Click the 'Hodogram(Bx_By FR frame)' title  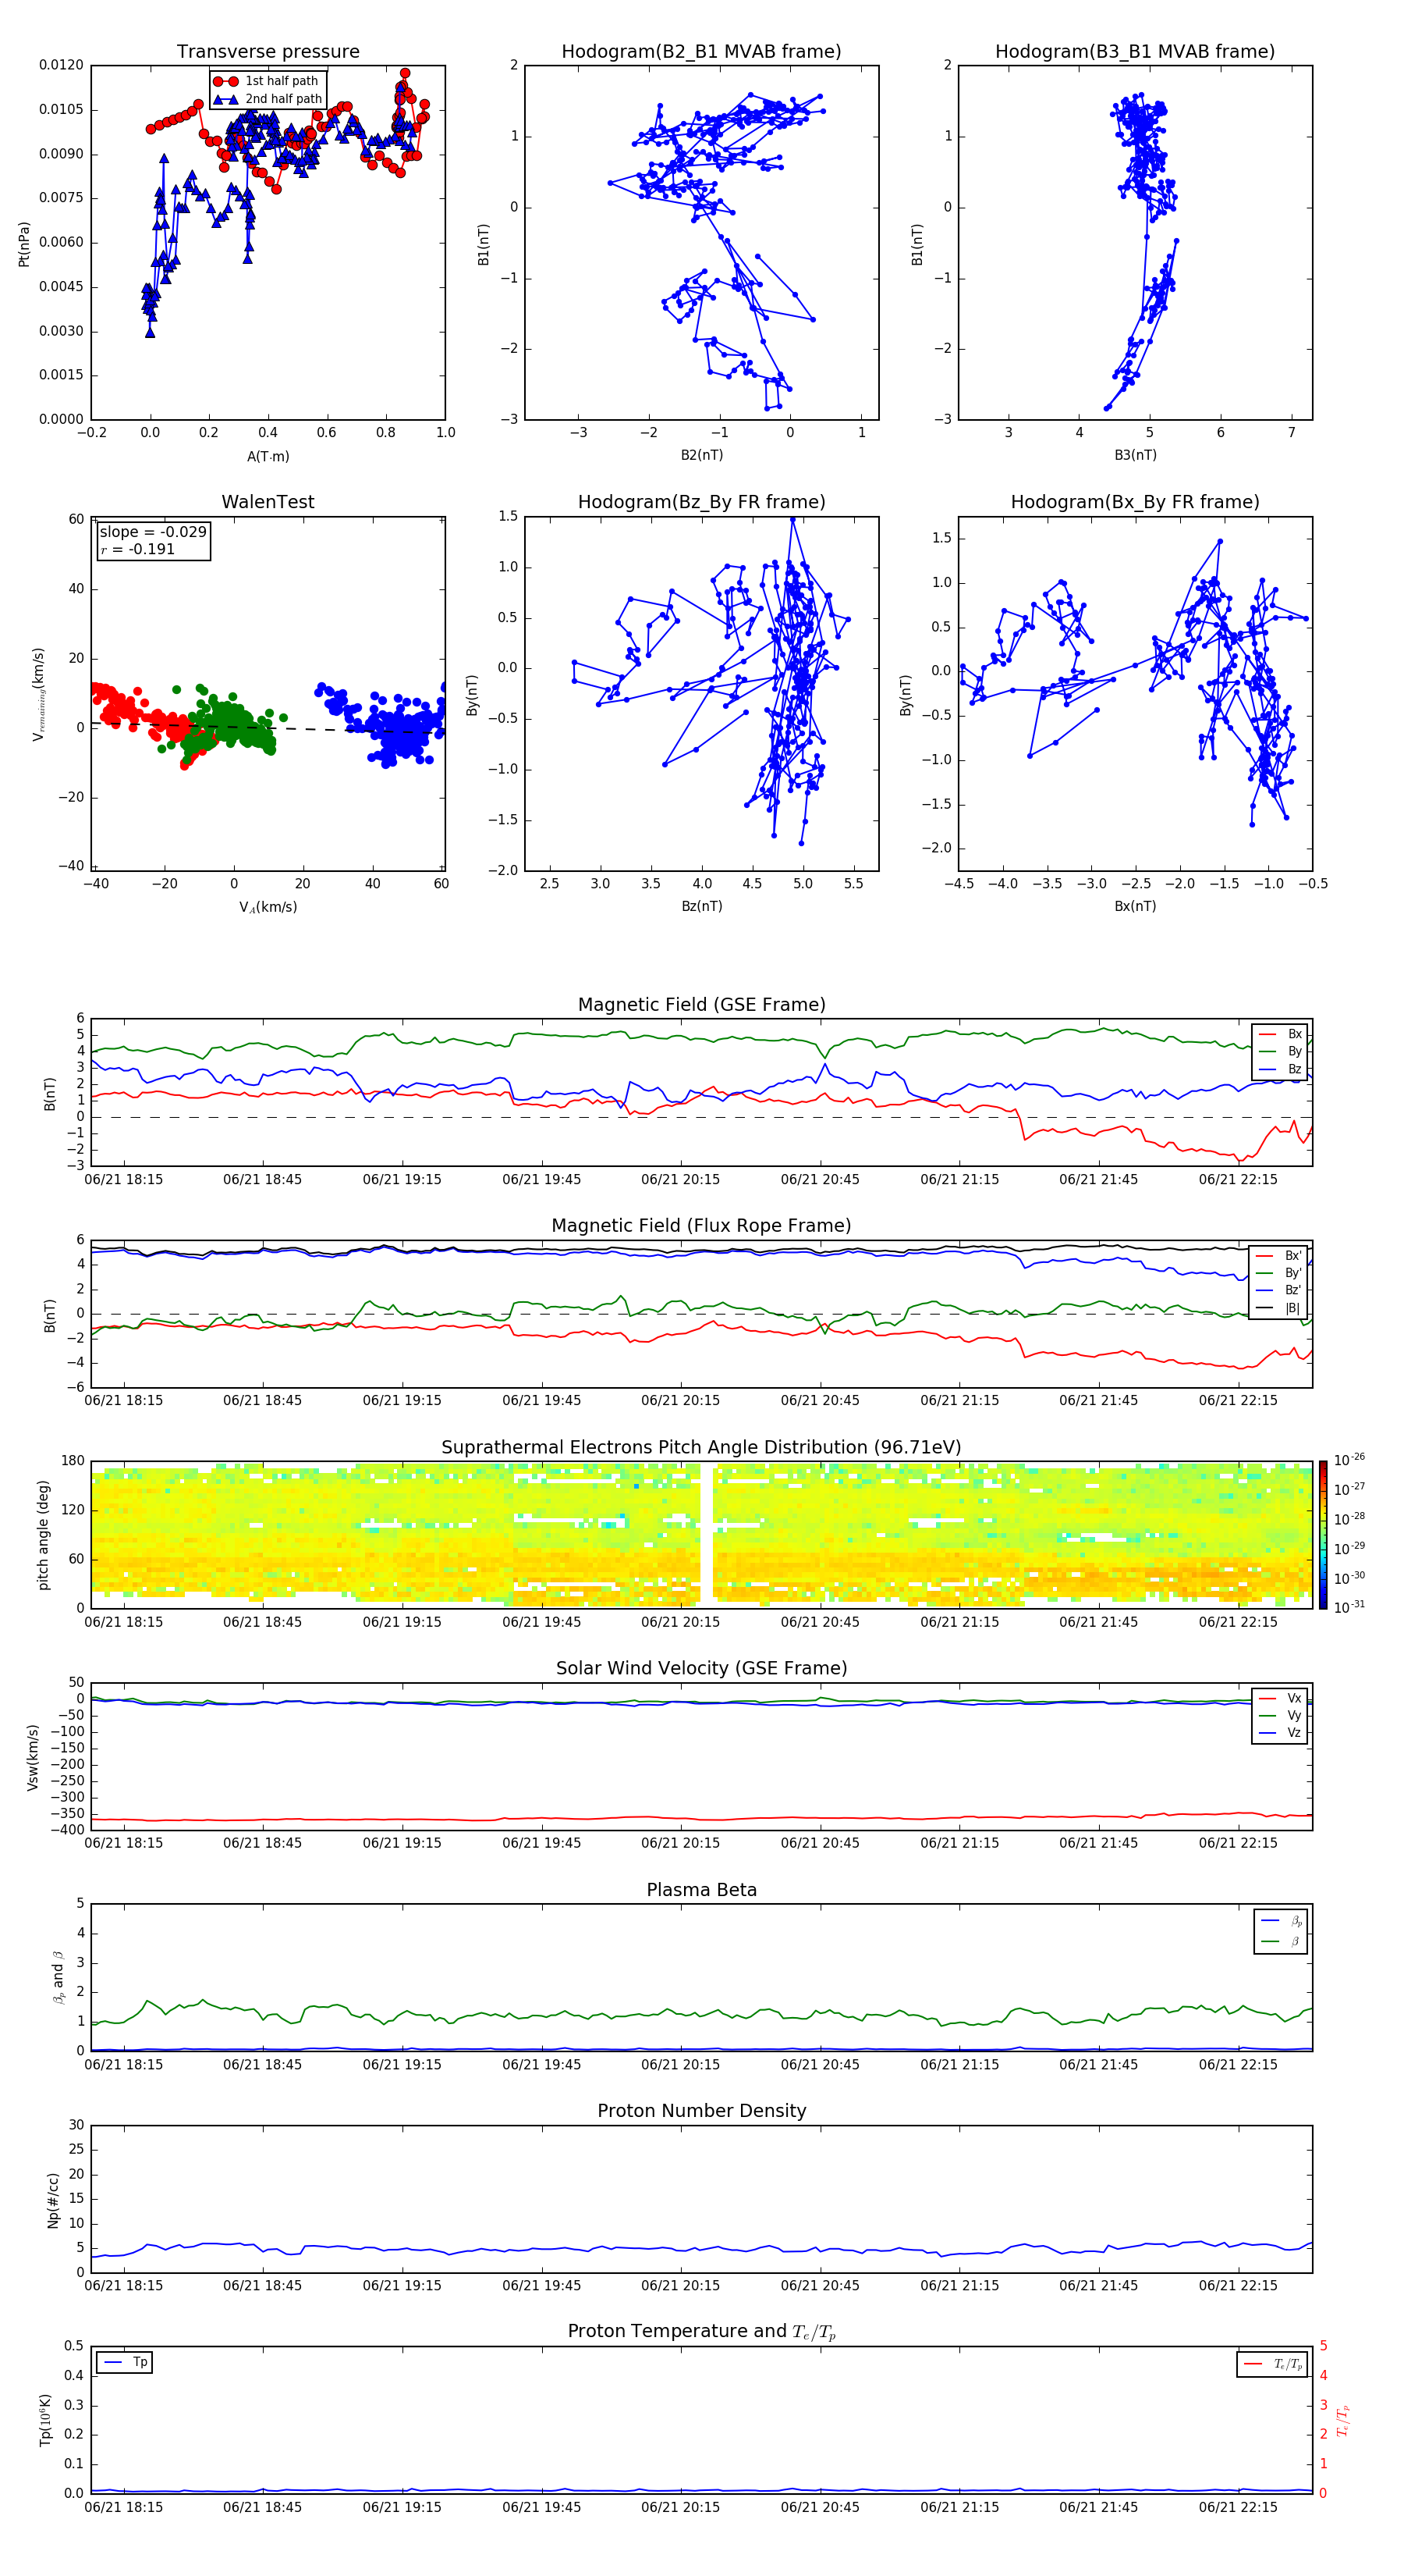click(1135, 502)
